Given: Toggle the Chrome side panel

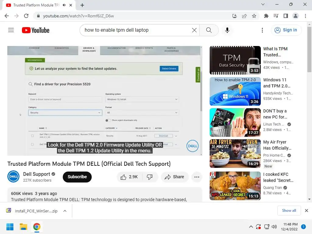Looking at the screenshot, I should pos(286,16).
